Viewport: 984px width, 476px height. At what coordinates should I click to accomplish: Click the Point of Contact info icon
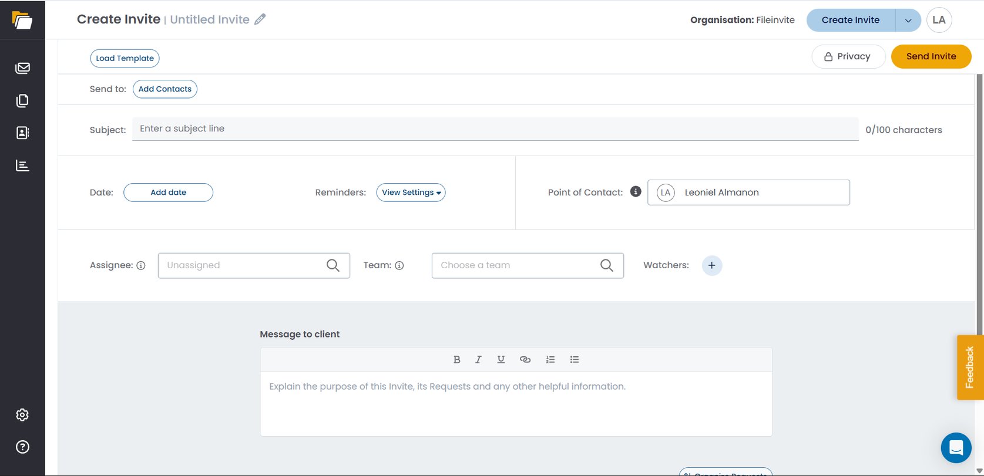(636, 191)
